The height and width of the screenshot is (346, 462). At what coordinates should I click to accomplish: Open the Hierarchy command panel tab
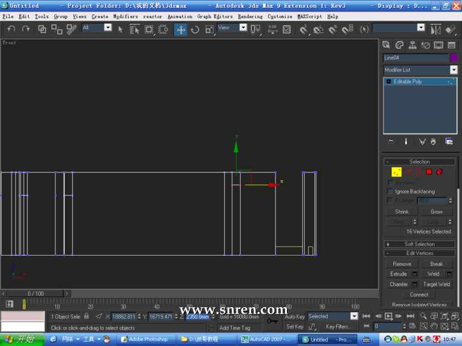pos(413,45)
